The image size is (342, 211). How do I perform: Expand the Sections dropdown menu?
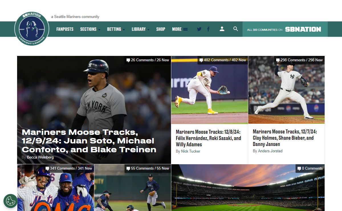coord(90,29)
